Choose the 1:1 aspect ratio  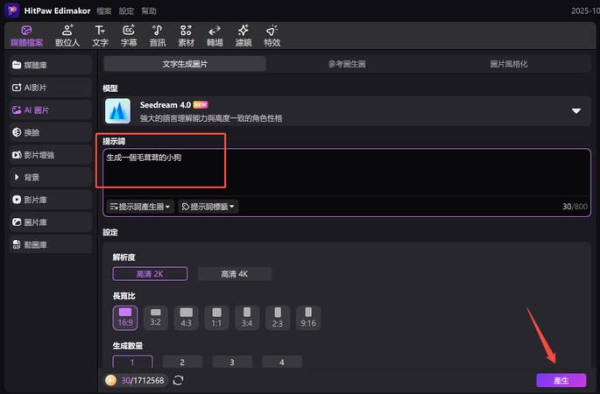coord(216,317)
